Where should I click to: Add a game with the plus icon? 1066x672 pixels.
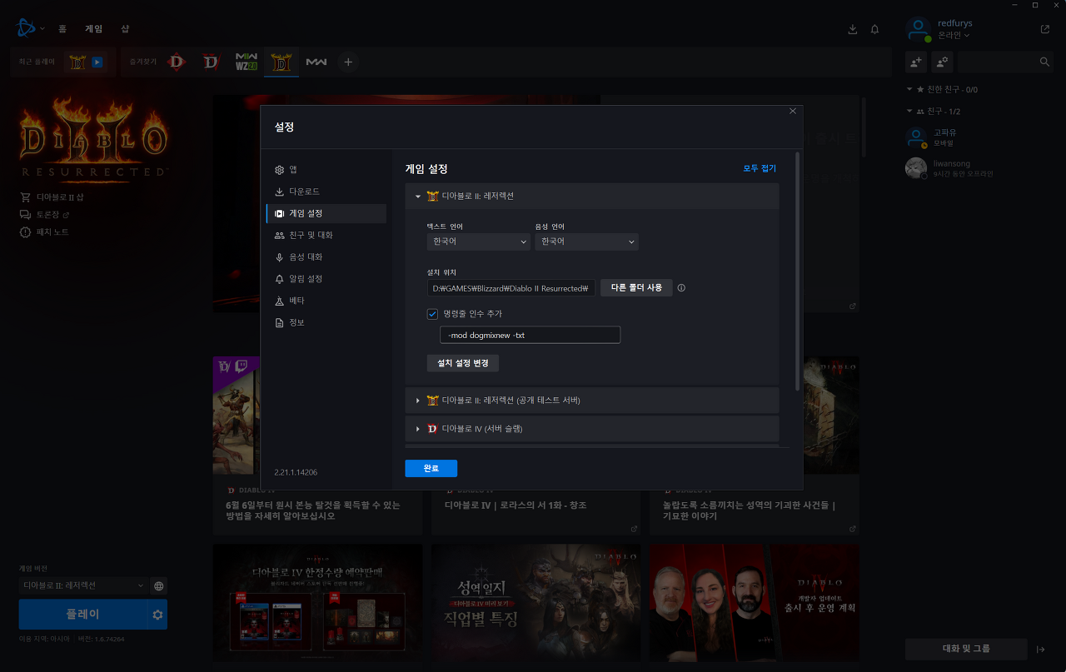click(x=348, y=62)
